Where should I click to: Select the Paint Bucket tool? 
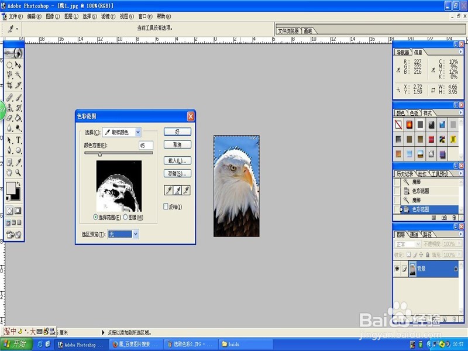pos(18,118)
